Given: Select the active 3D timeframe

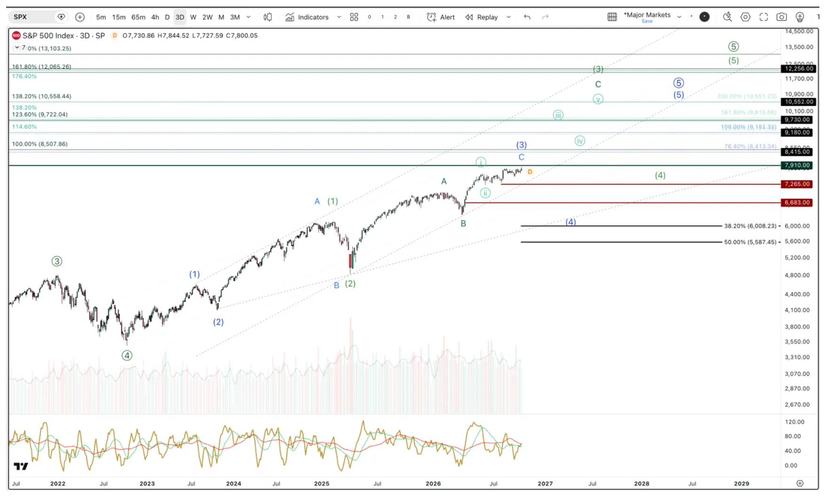Looking at the screenshot, I should [180, 17].
